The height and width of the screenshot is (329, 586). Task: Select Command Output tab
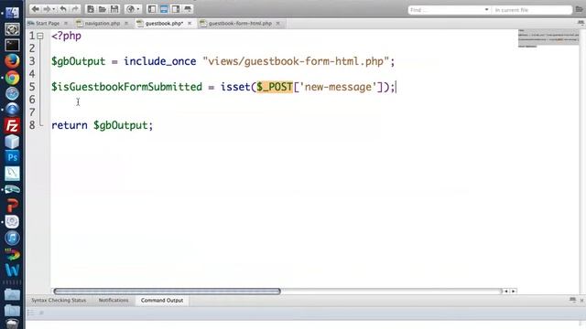[162, 301]
